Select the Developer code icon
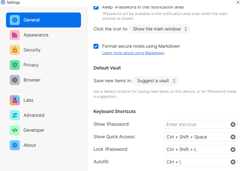This screenshot has height=171, width=241. click(x=14, y=130)
